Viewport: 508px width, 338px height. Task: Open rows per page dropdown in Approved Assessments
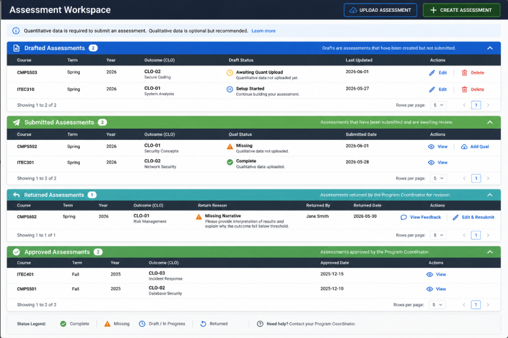point(437,305)
